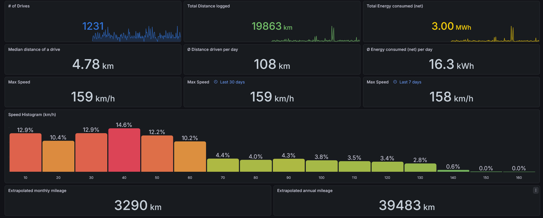Select the 158 km/h max speed value

[451, 97]
